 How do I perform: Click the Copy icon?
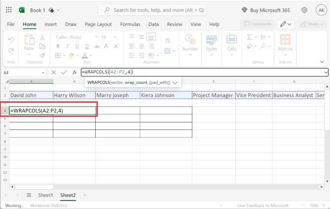pyautogui.click(x=42, y=46)
